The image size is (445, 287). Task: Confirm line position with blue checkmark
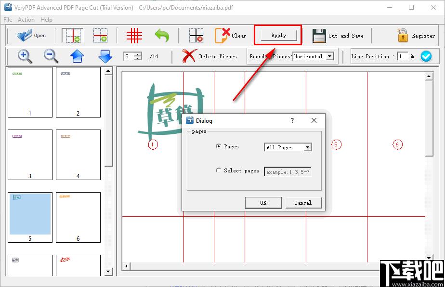coord(426,56)
